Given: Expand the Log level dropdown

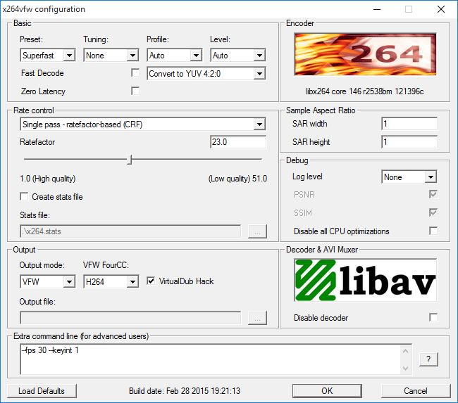Looking at the screenshot, I should 409,177.
